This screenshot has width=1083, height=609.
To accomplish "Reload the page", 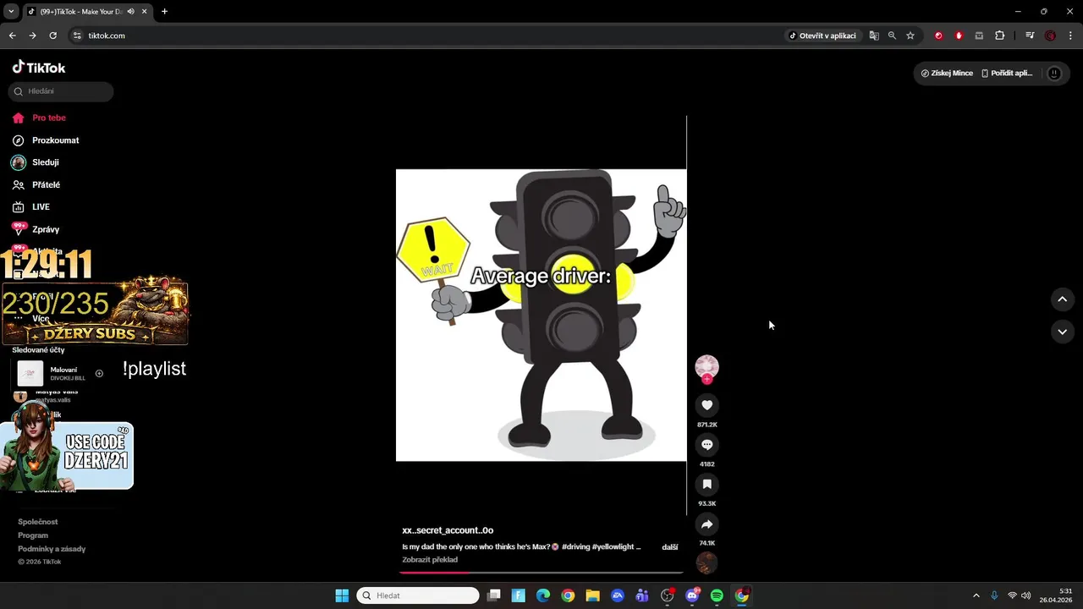I will (x=52, y=36).
